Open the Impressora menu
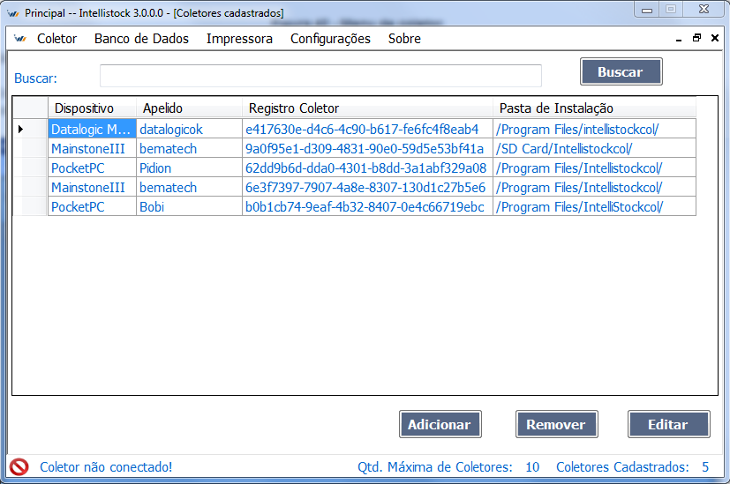 (x=239, y=39)
